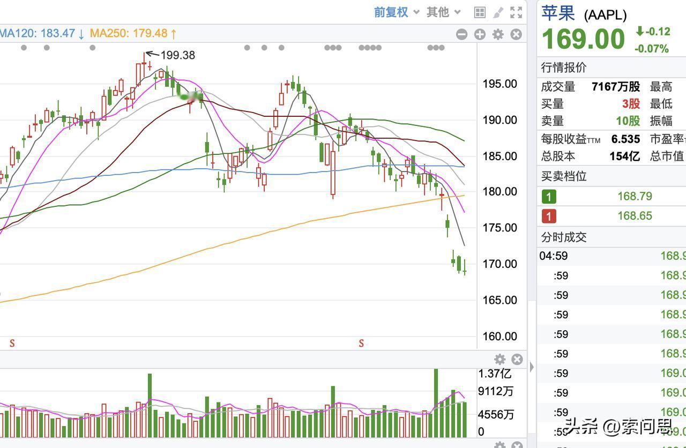Viewport: 686px width, 448px height.
Task: Click the green level 1 ask price 168.79
Action: point(635,196)
